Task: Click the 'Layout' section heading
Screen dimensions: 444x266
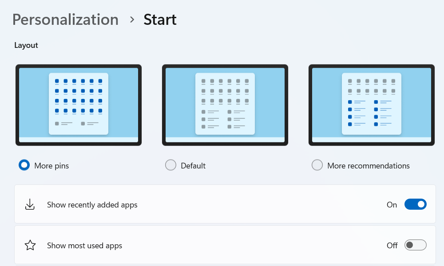Action: click(x=26, y=45)
